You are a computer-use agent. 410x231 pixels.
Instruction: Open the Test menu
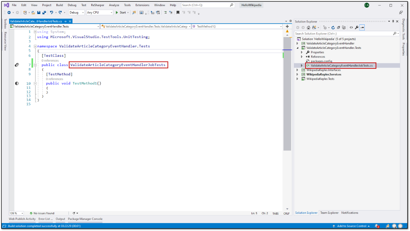(84, 5)
